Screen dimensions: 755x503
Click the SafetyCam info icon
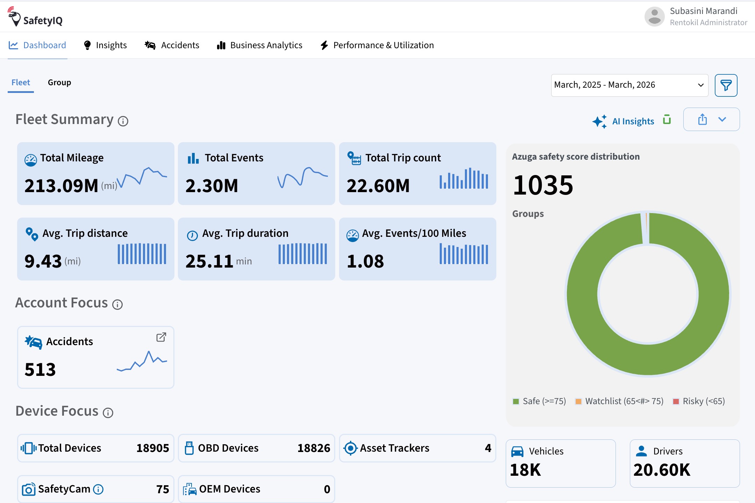98,489
